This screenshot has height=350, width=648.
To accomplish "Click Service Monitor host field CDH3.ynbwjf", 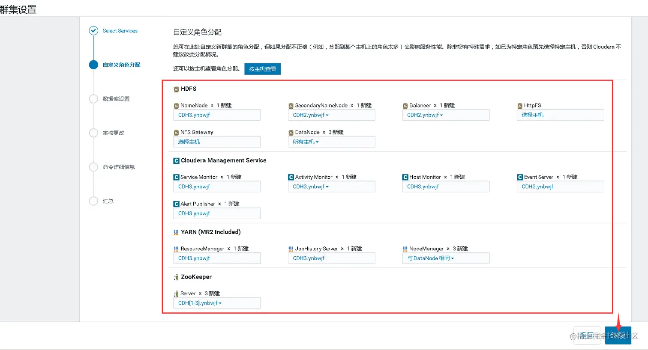I will [x=217, y=187].
